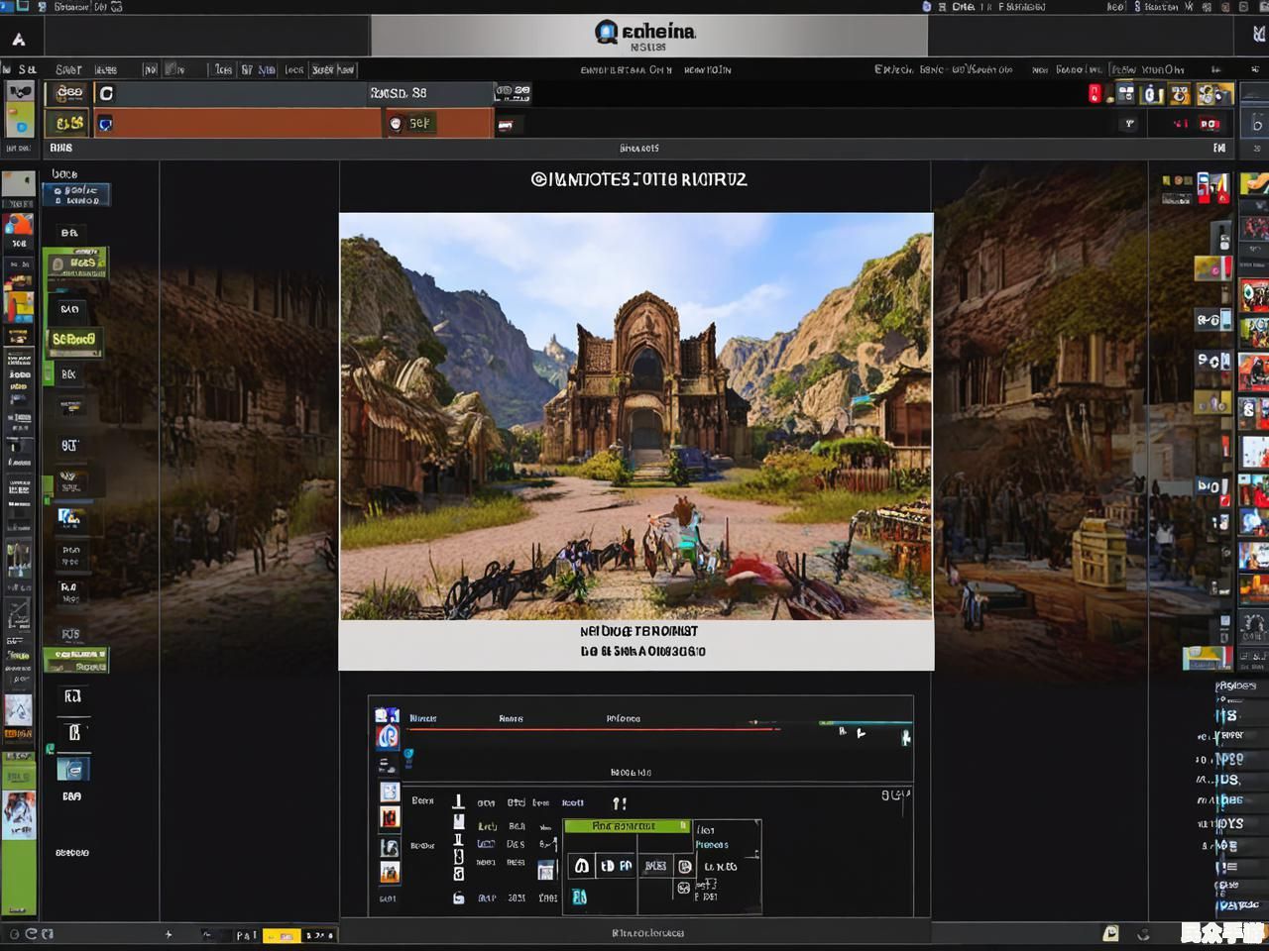Click the red artwork thumbnail at the right edge
Screen dimensions: 1269x951
click(1254, 374)
